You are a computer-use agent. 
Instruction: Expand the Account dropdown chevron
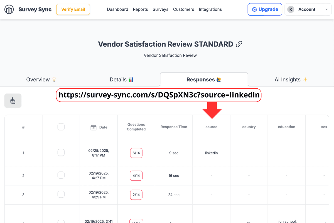coord(326,9)
